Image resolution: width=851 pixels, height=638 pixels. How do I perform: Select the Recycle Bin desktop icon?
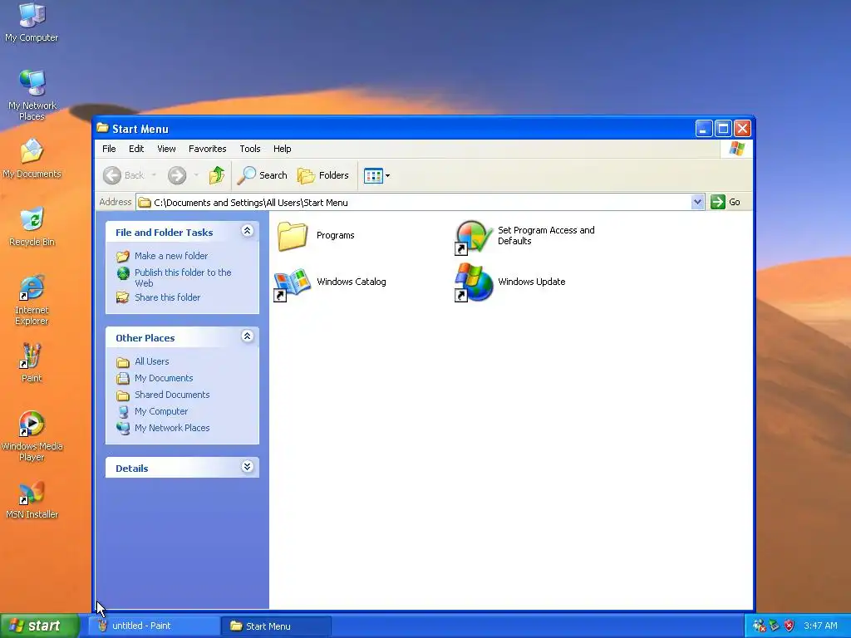pos(32,227)
